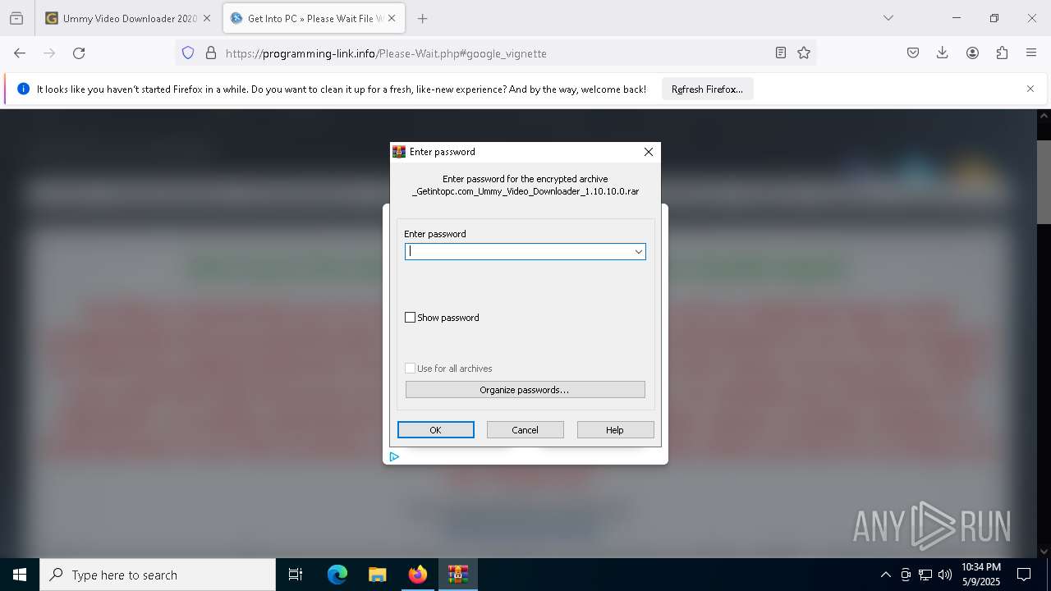The width and height of the screenshot is (1051, 591).
Task: Open Organize passwords dialog
Action: tap(525, 390)
